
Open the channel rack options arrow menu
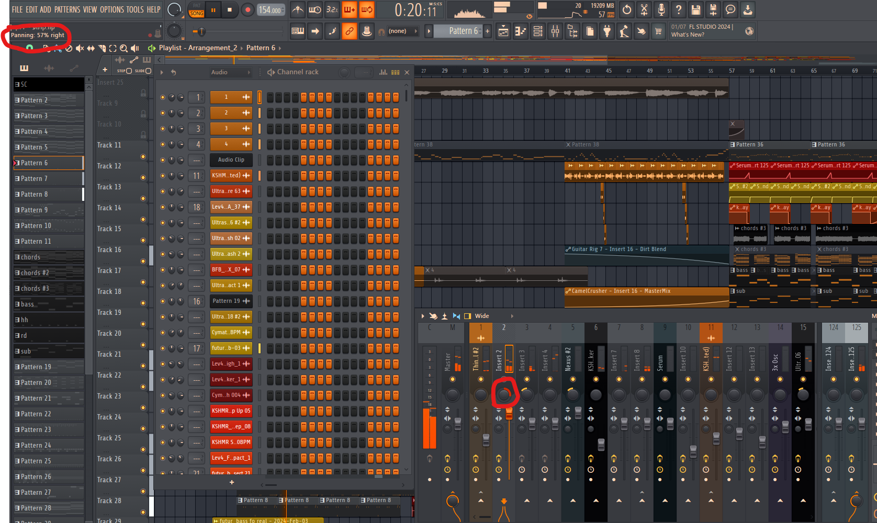point(162,72)
